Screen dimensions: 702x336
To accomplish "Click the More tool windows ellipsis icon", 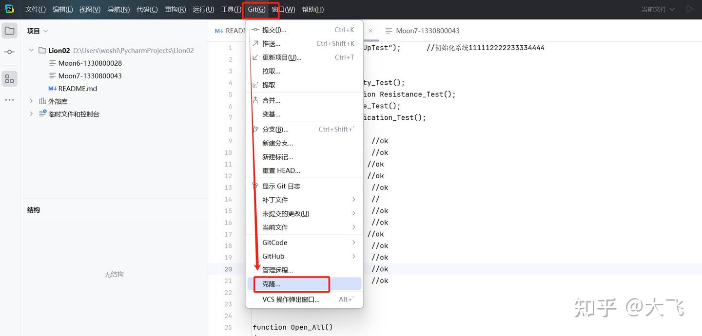I will [x=9, y=99].
